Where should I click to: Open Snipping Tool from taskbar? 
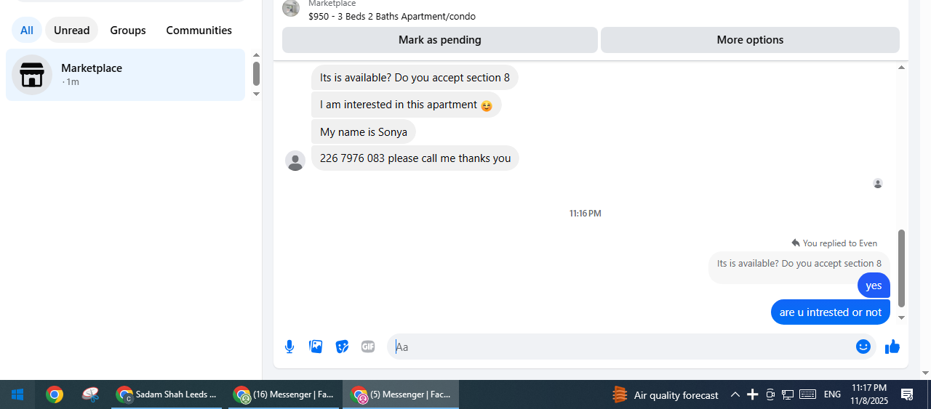click(x=90, y=394)
